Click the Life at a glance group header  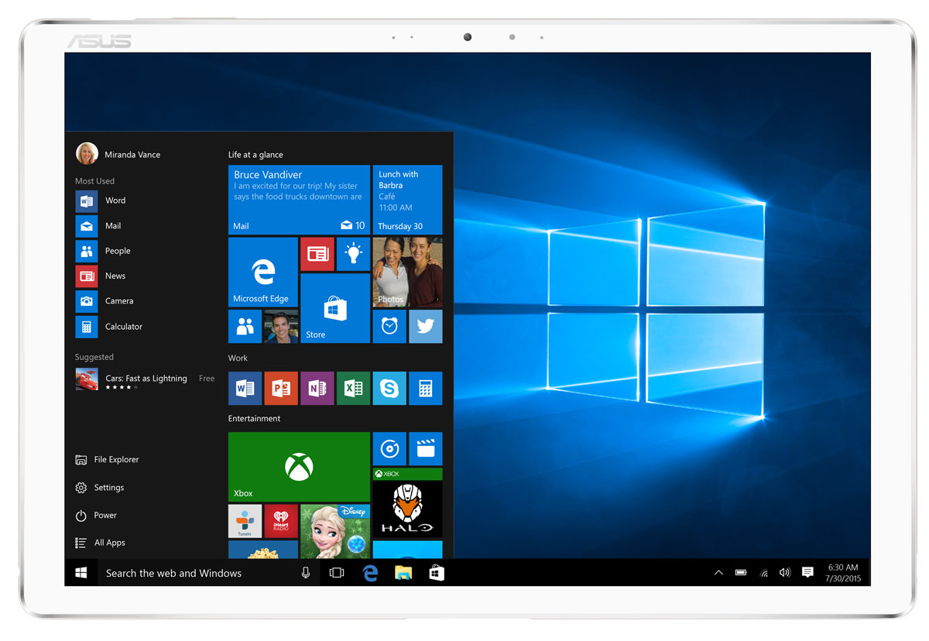pyautogui.click(x=255, y=155)
